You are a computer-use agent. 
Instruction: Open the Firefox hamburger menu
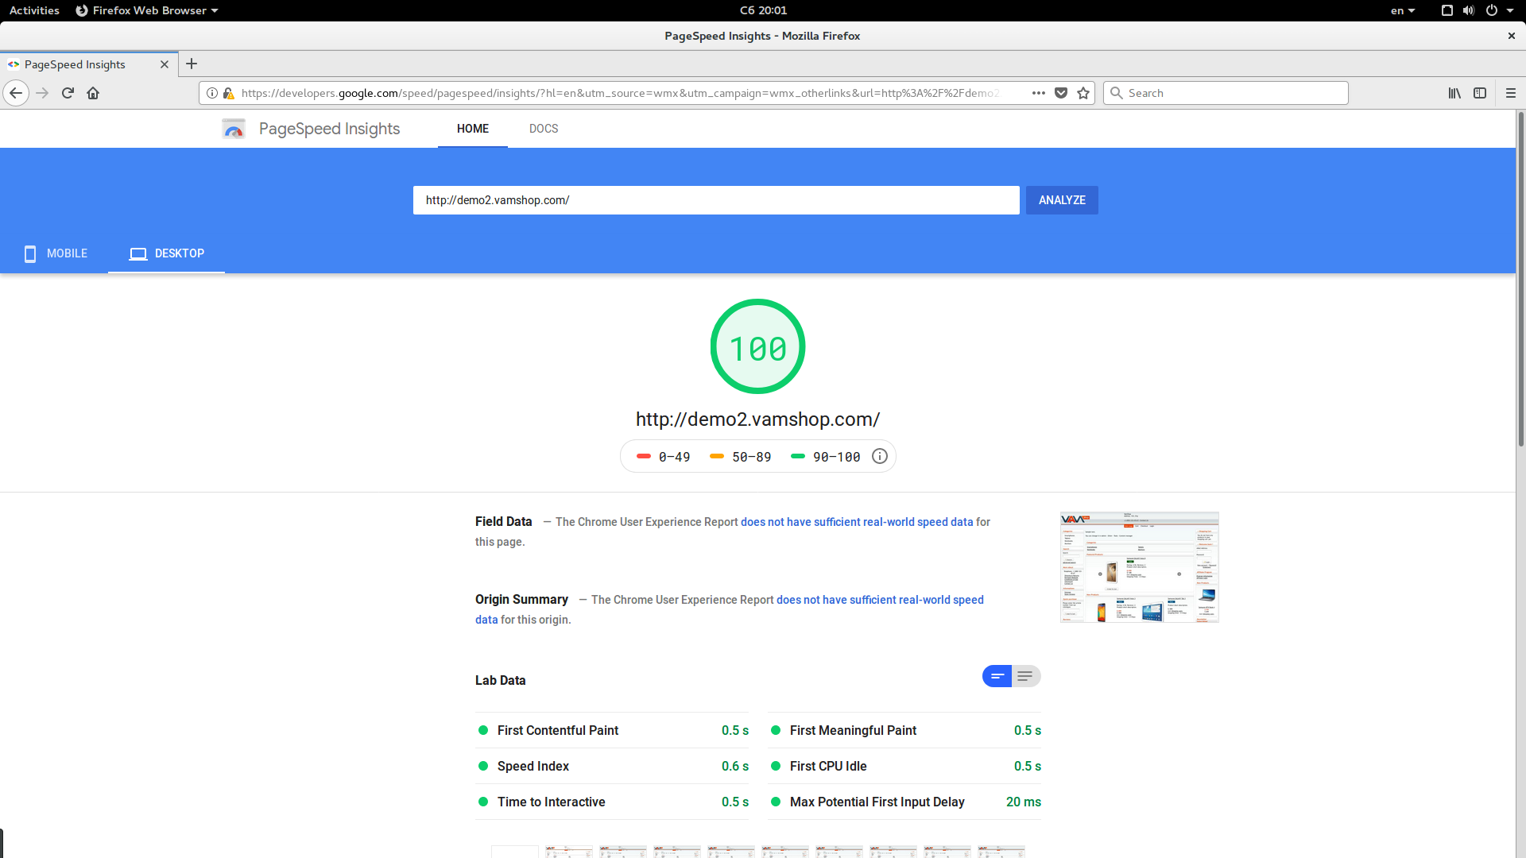1511,93
